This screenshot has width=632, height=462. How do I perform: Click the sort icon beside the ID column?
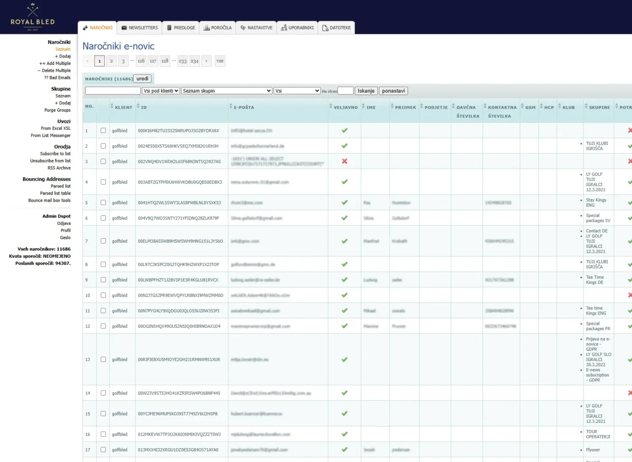coord(138,107)
